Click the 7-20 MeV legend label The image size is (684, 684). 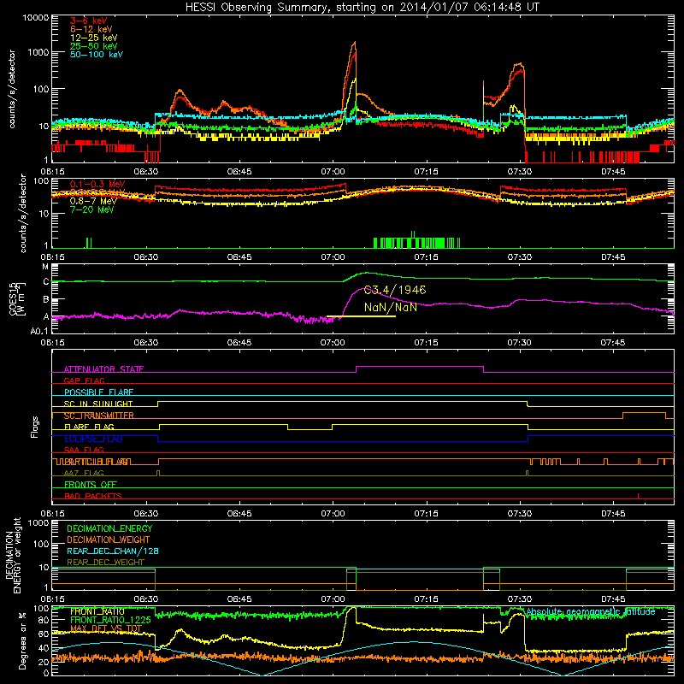(x=92, y=209)
